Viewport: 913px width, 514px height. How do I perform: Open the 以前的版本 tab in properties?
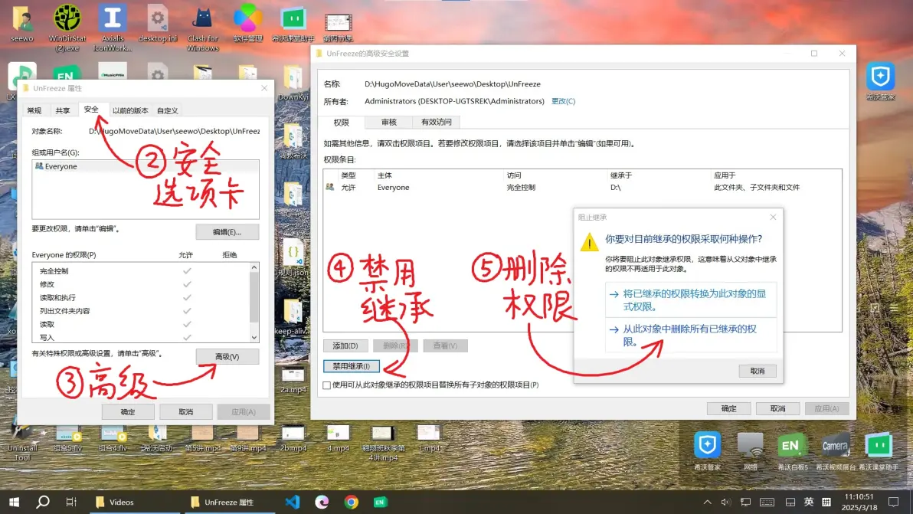131,110
